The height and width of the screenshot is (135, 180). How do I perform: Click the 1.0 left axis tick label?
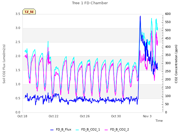(18, 84)
